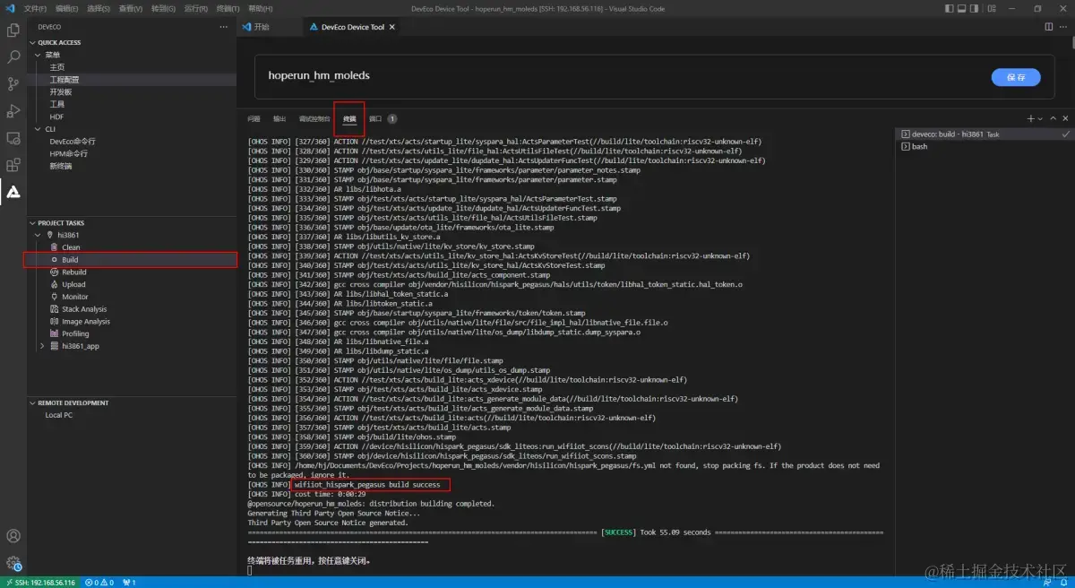Click the Stack Analysis task icon
The height and width of the screenshot is (588, 1075).
(x=55, y=309)
